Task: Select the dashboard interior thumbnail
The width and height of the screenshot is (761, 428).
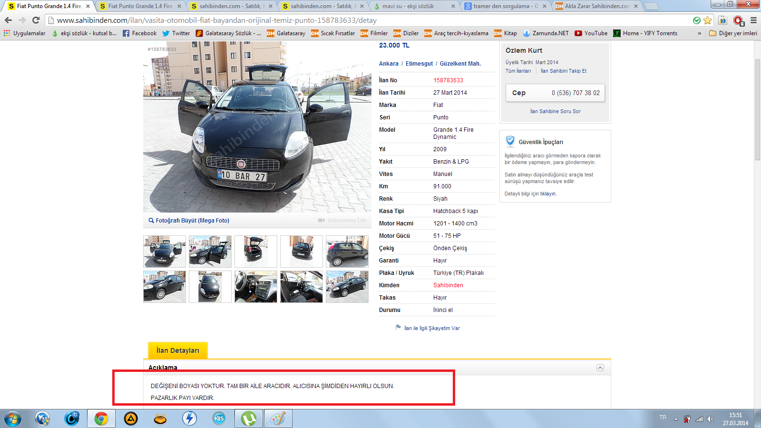Action: tap(256, 287)
